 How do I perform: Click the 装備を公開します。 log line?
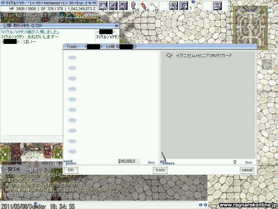(x=19, y=180)
